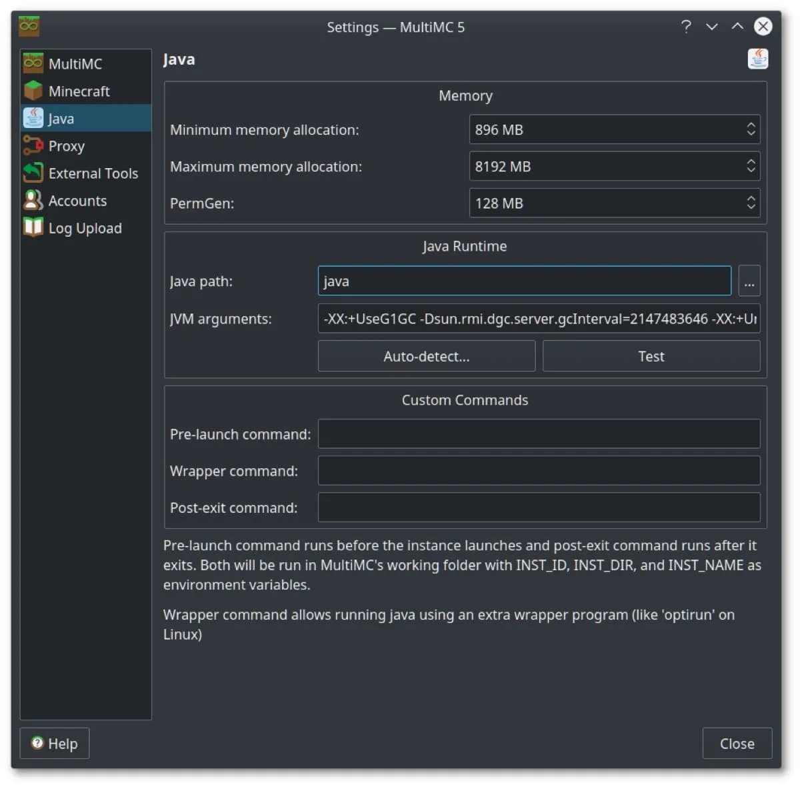Click the Minecraft grass block icon
This screenshot has height=787, width=800.
pyautogui.click(x=33, y=91)
